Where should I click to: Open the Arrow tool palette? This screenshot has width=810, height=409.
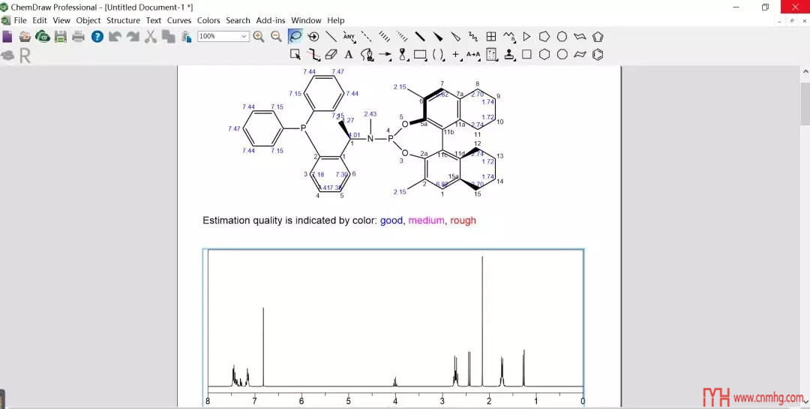385,54
